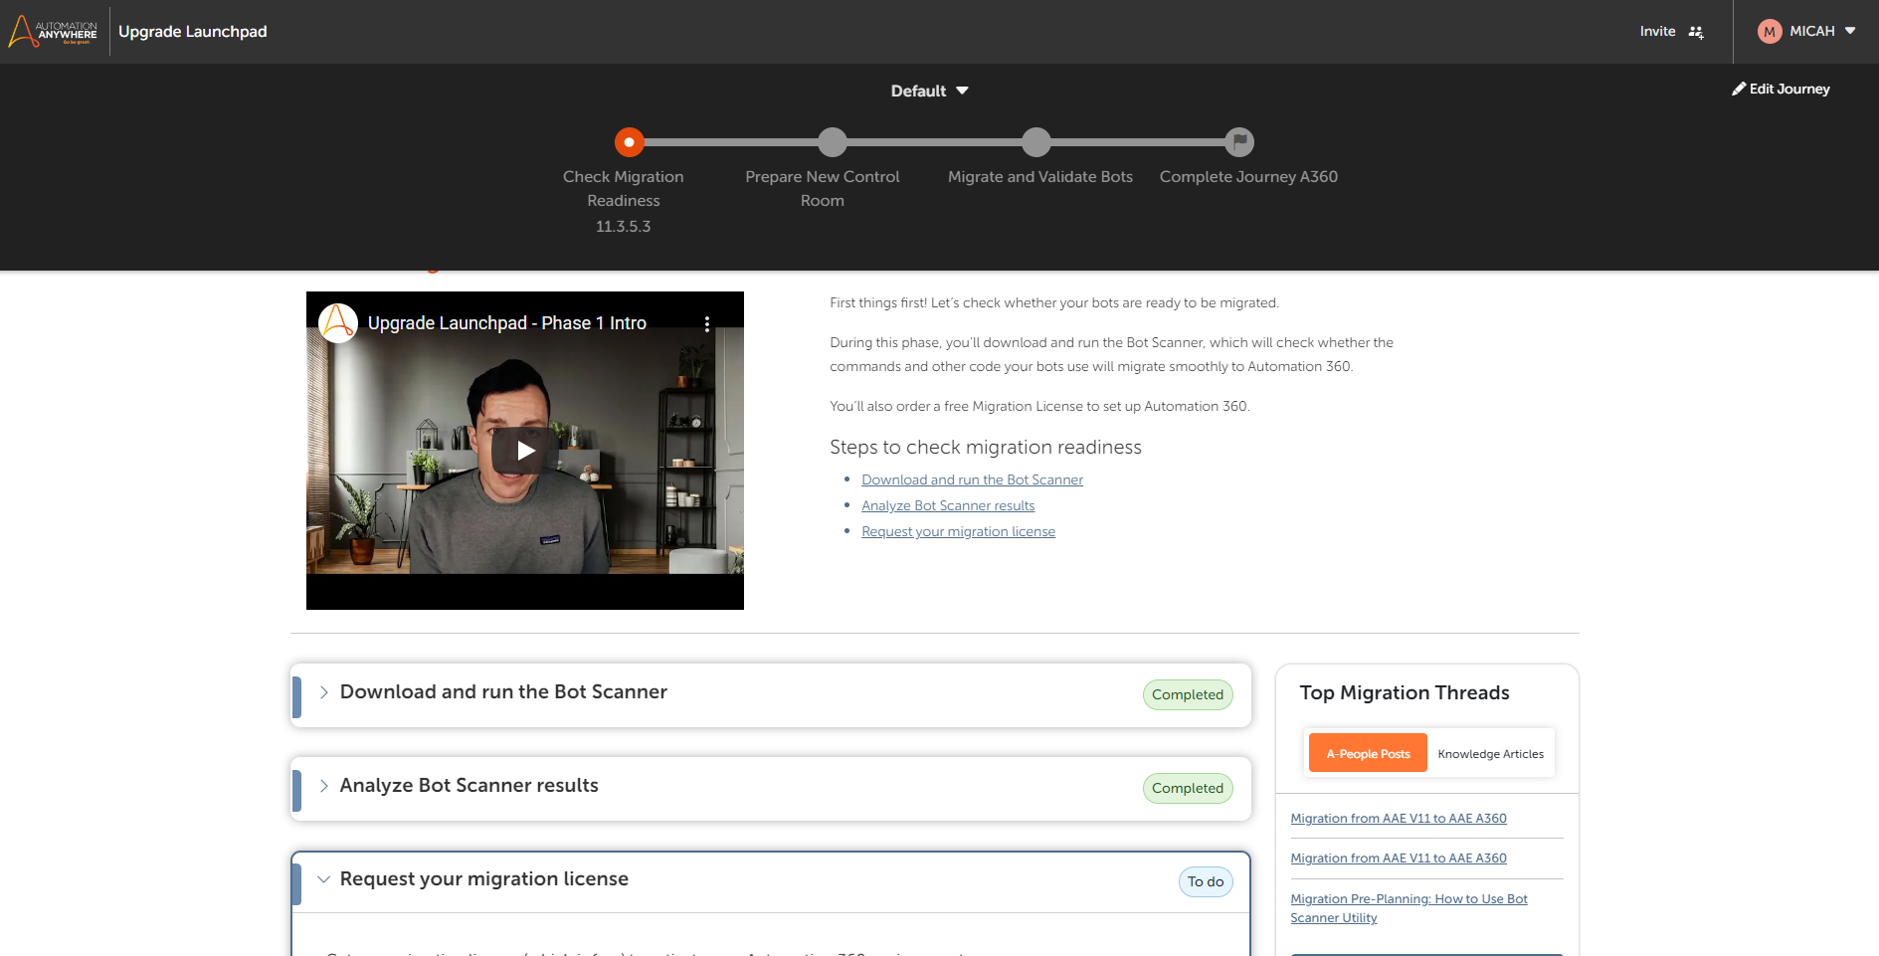Switch to Knowledge Articles tab
This screenshot has height=956, width=1879.
pos(1490,753)
